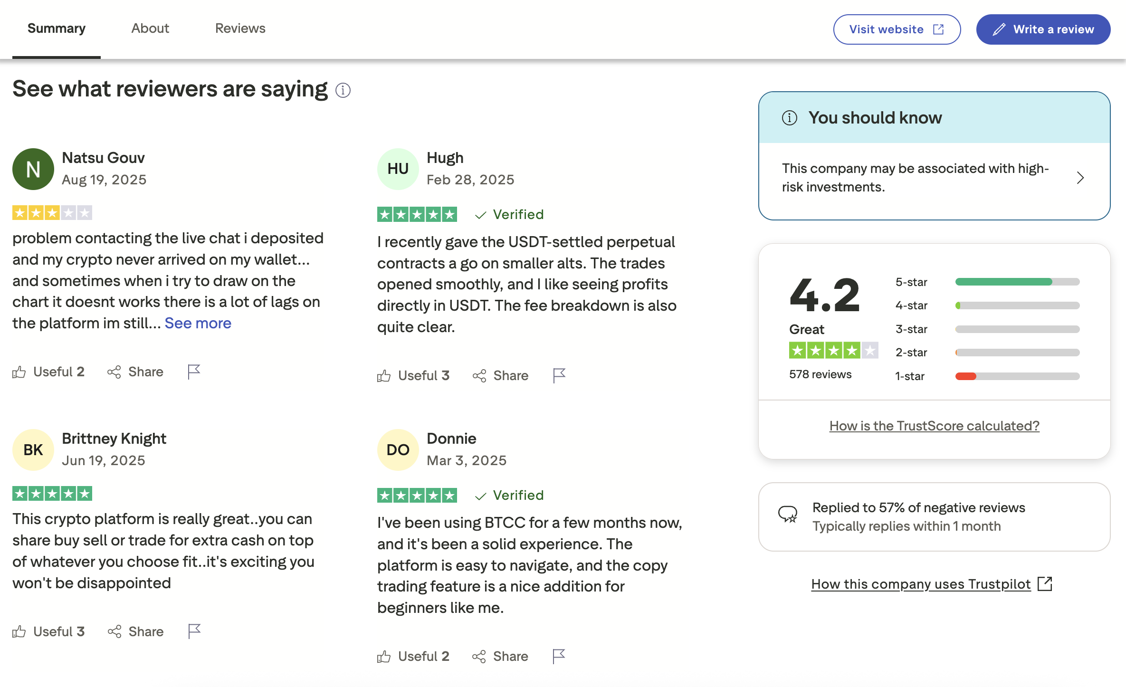Click Jun 19, 2025 review date

pos(104,460)
